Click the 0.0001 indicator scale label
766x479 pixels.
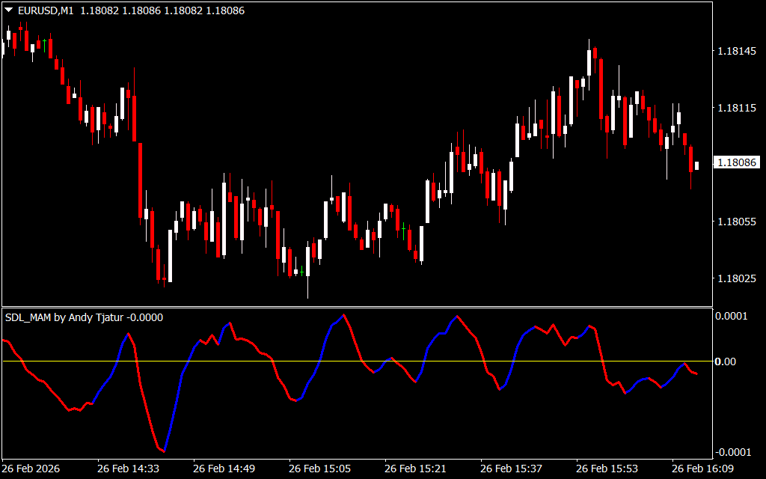click(732, 316)
